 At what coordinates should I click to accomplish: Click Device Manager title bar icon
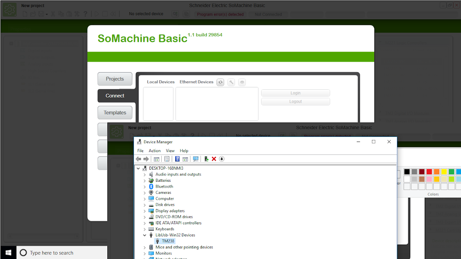(139, 142)
